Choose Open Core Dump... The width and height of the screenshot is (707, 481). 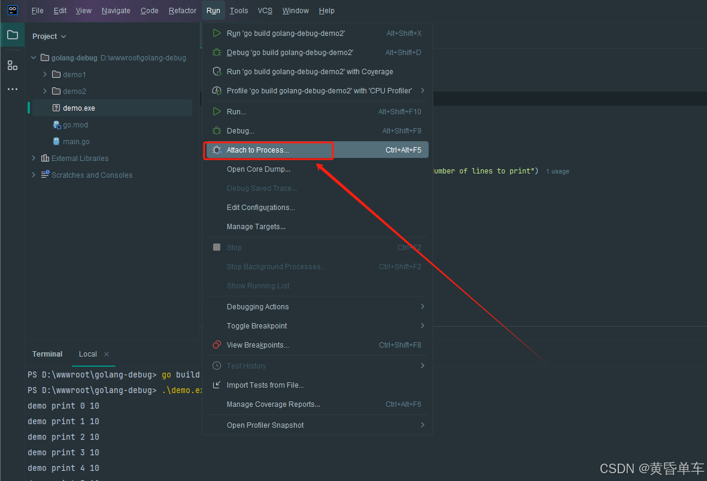pos(318,169)
